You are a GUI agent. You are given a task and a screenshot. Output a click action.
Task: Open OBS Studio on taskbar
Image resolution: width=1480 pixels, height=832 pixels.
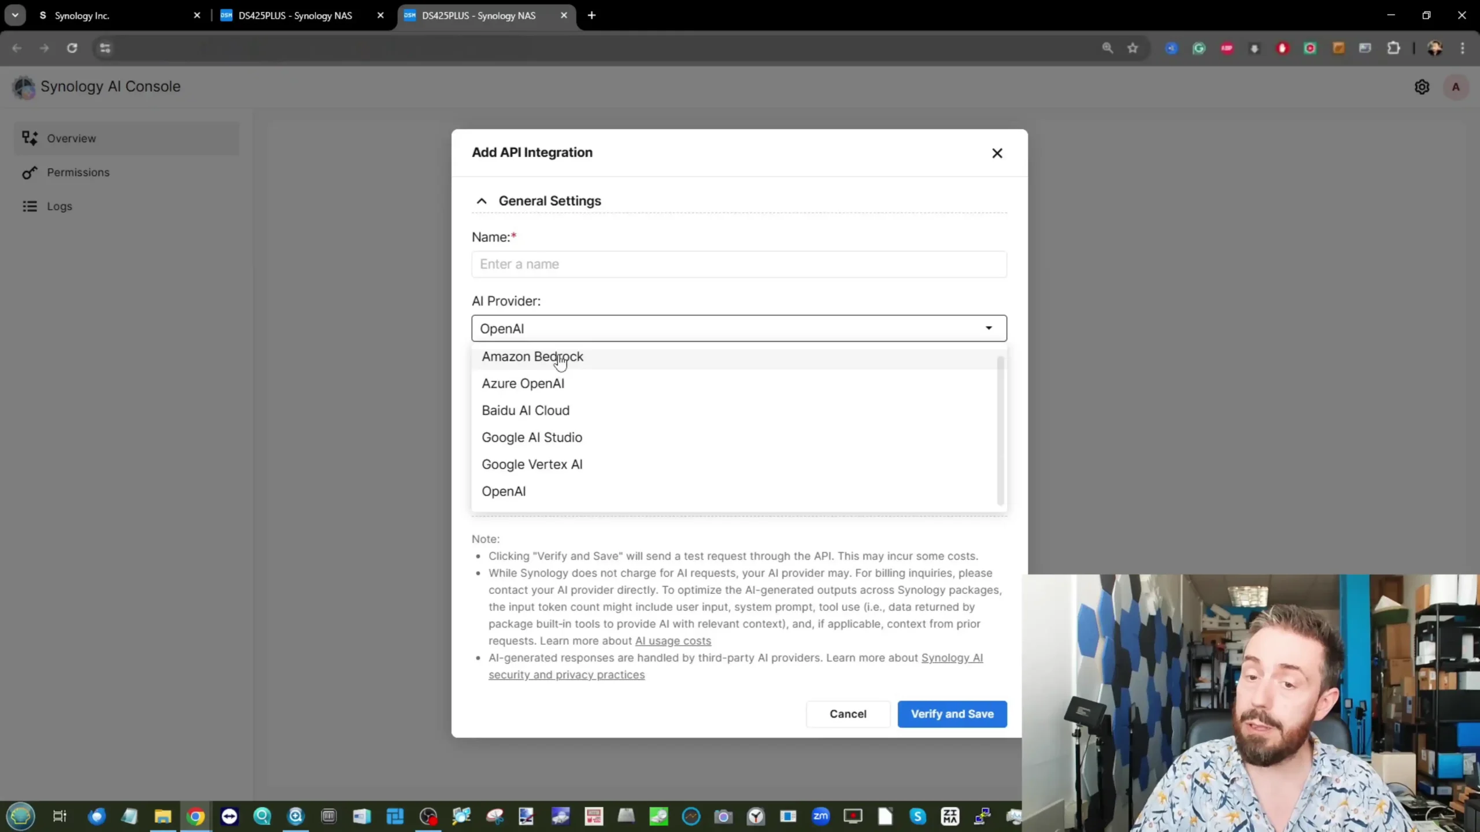[428, 816]
